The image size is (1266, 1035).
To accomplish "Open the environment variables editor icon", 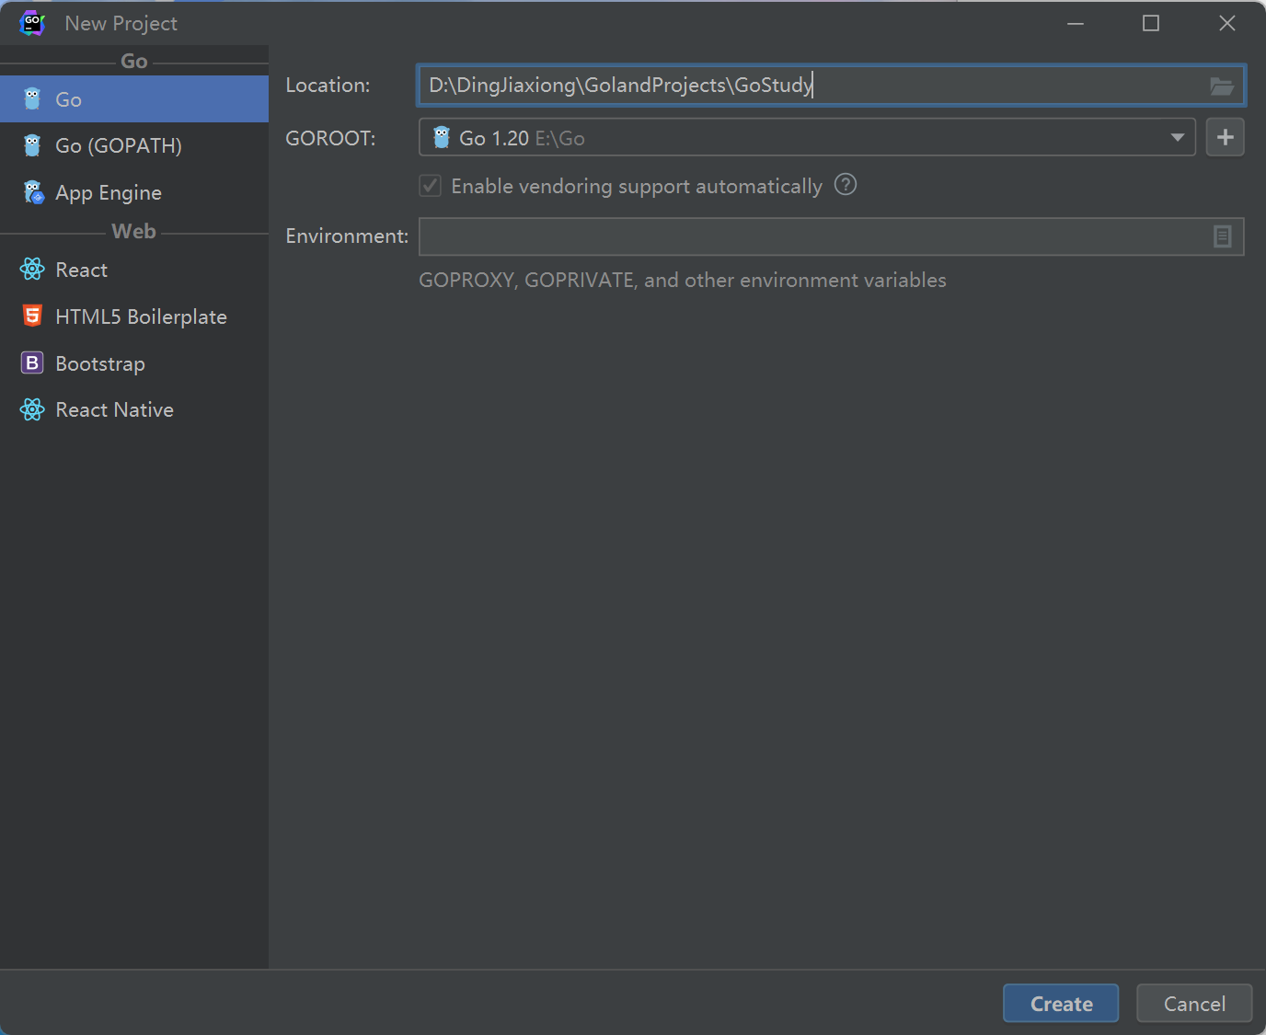I will pos(1222,236).
